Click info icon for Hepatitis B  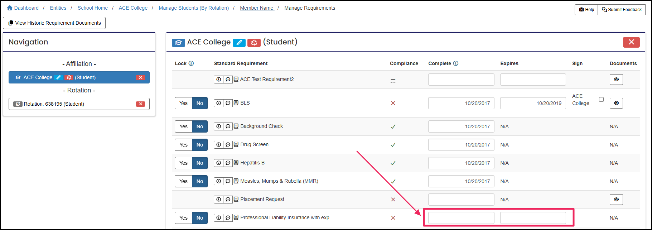218,163
